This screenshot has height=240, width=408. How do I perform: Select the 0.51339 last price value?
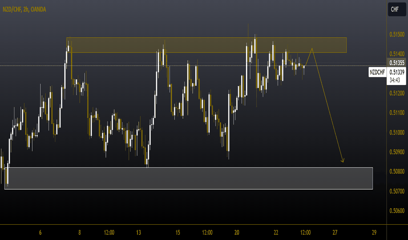397,72
